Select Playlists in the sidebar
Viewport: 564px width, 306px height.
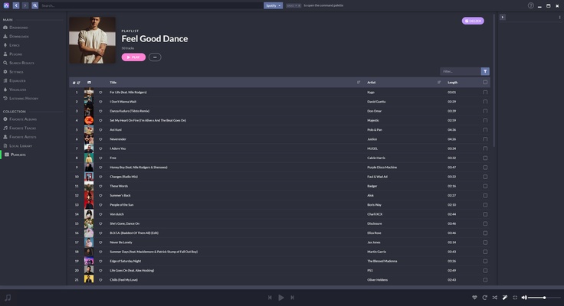coord(15,155)
